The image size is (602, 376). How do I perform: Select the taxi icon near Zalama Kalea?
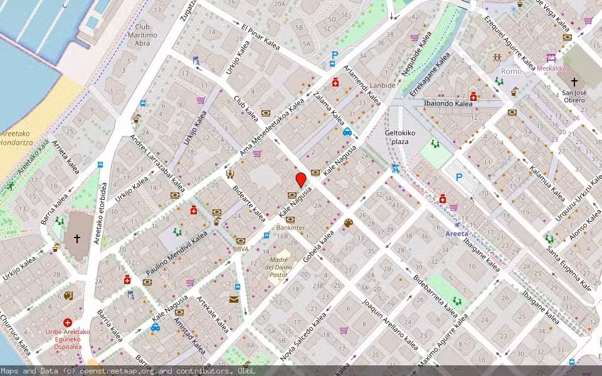[x=347, y=132]
